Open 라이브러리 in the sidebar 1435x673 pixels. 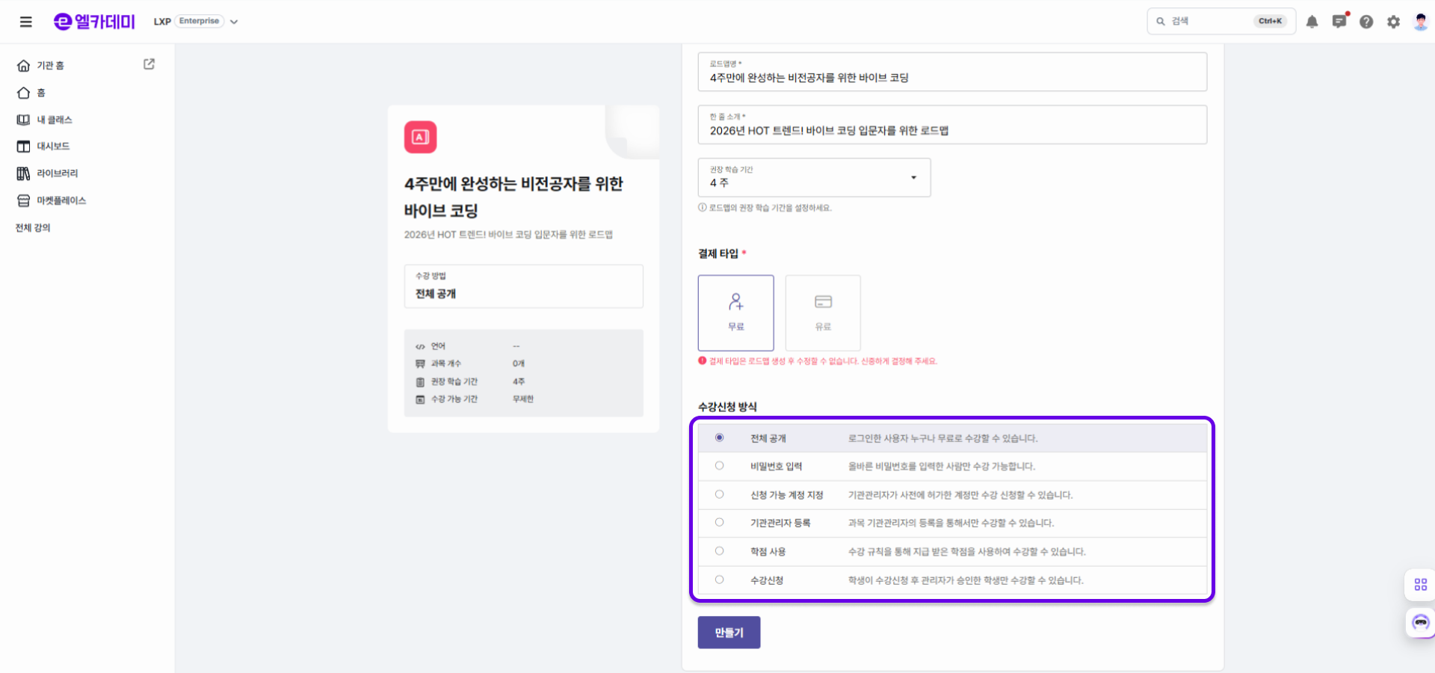(58, 173)
